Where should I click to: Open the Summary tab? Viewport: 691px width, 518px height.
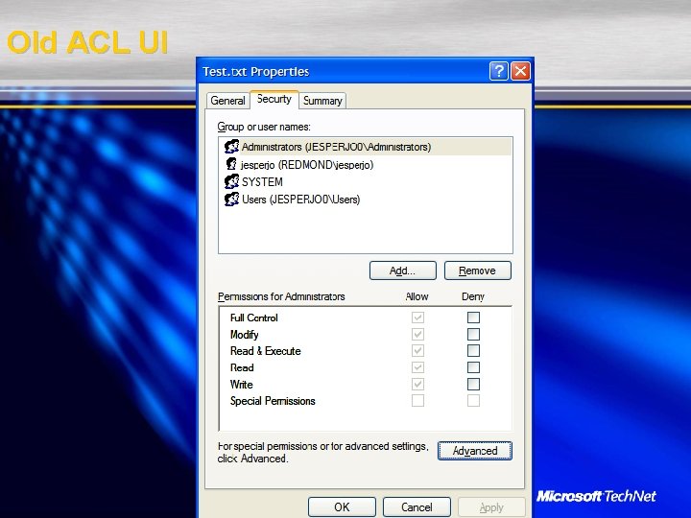pyautogui.click(x=322, y=101)
